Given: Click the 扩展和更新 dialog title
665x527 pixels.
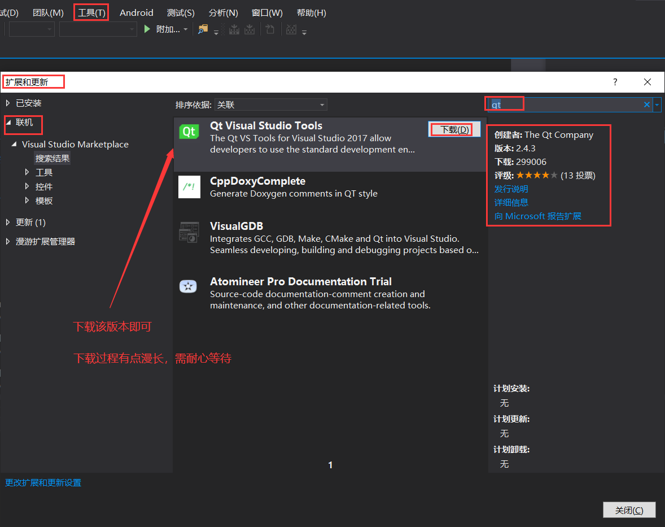Looking at the screenshot, I should [x=27, y=82].
